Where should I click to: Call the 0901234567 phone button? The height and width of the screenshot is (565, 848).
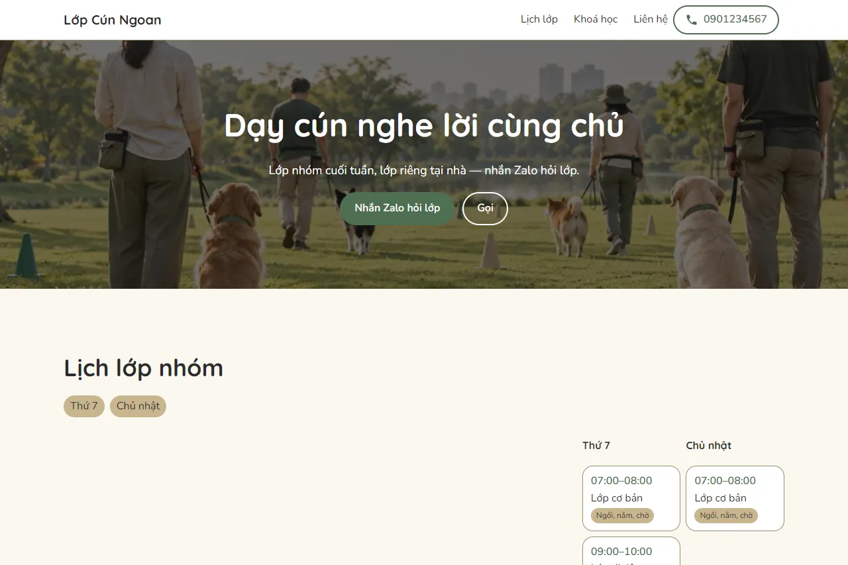(726, 20)
